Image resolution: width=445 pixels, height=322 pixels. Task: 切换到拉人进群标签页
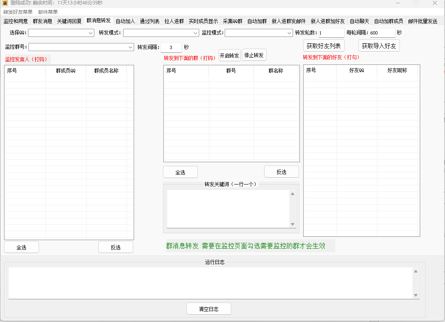pyautogui.click(x=175, y=21)
